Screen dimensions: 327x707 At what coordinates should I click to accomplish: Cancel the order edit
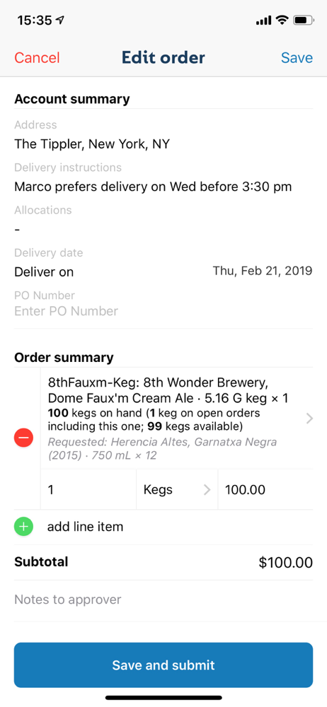click(x=37, y=58)
